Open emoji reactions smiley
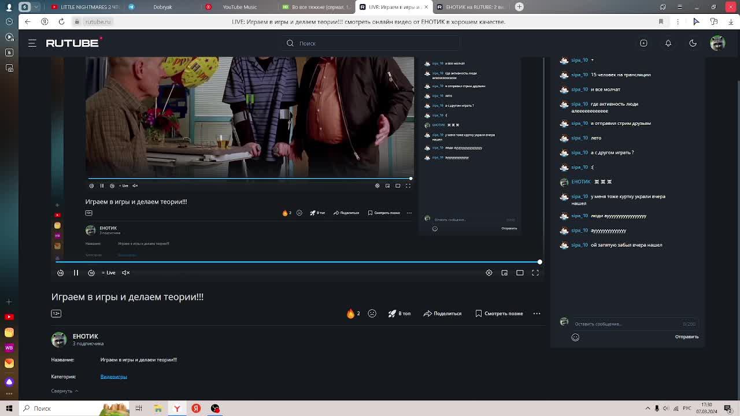This screenshot has width=740, height=416. coord(372,313)
